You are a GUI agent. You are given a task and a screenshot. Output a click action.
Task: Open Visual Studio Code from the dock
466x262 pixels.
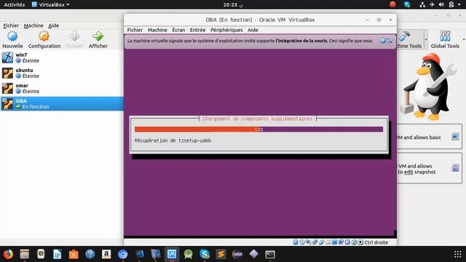point(139,254)
